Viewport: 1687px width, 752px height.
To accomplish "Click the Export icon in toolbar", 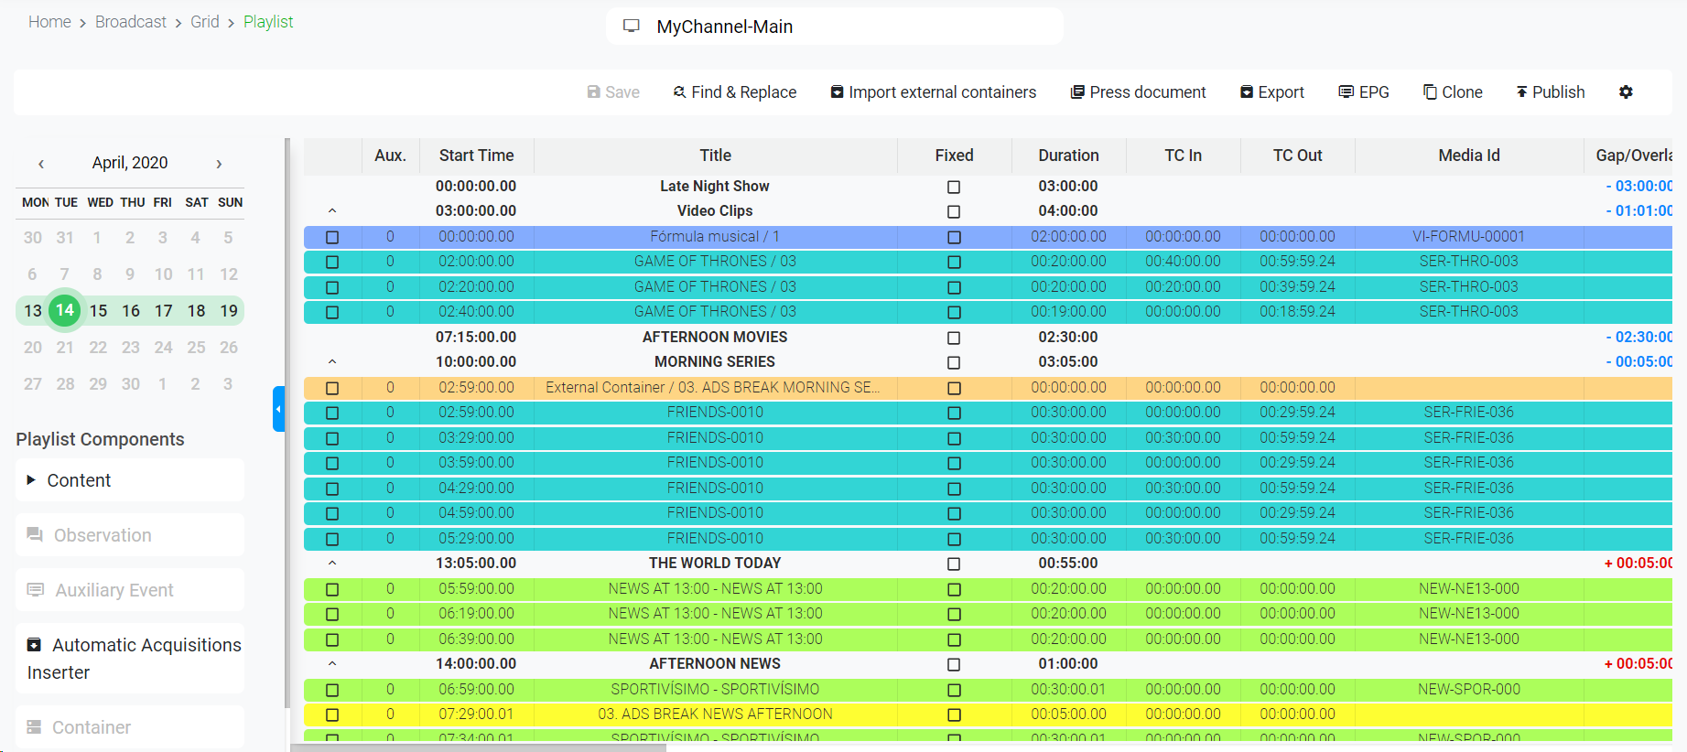I will [x=1246, y=92].
